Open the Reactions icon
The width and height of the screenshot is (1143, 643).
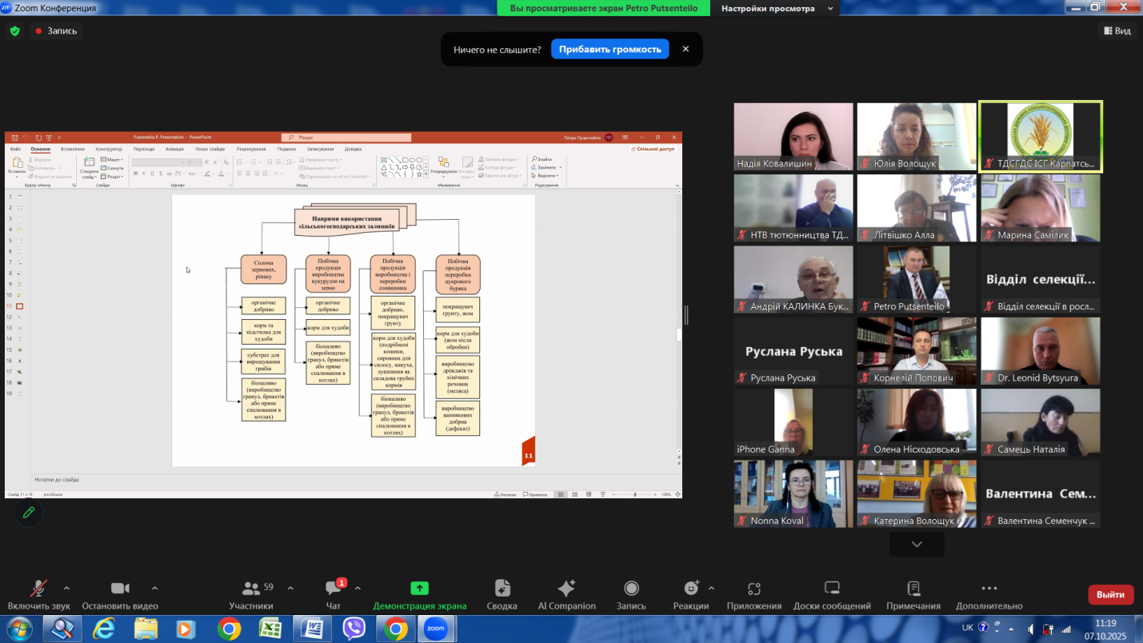691,589
